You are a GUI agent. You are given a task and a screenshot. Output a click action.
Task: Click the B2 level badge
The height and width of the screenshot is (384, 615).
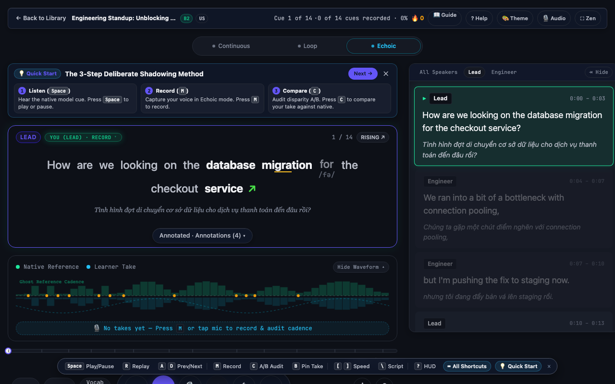point(186,18)
